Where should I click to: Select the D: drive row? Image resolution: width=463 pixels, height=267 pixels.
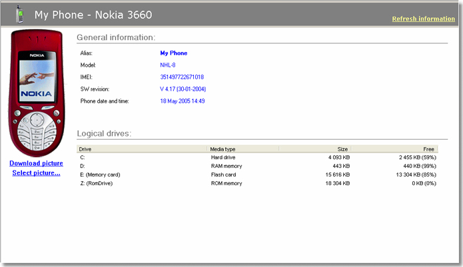pyautogui.click(x=83, y=166)
